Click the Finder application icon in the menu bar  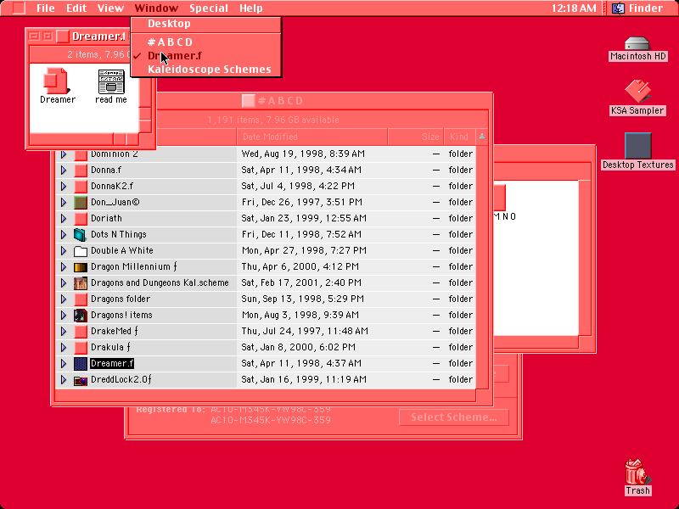click(618, 8)
